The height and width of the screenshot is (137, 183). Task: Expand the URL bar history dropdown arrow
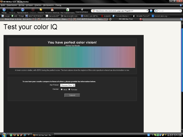point(147,11)
